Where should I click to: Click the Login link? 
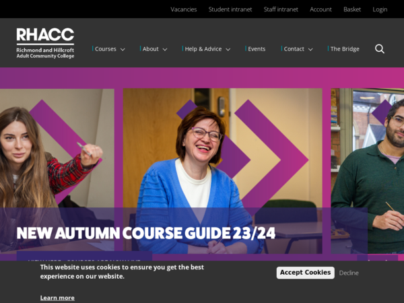pos(380,9)
